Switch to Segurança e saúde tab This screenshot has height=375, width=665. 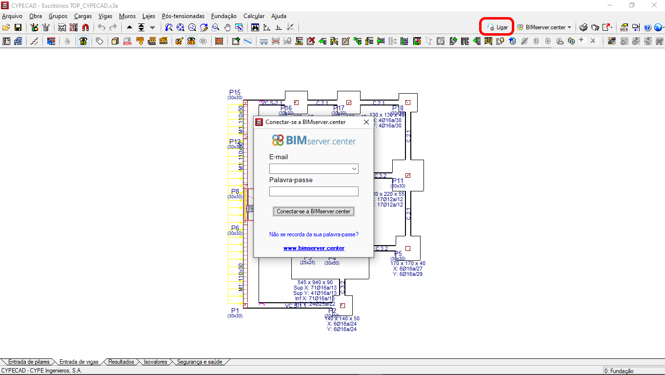point(200,362)
